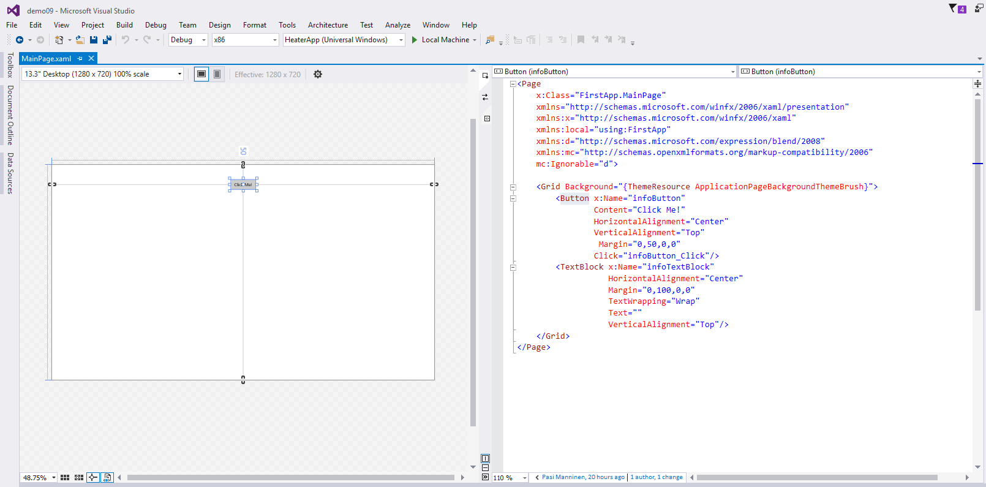Open the Build menu
986x487 pixels.
(x=124, y=25)
